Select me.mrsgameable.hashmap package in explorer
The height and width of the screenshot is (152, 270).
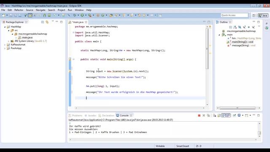[32, 34]
